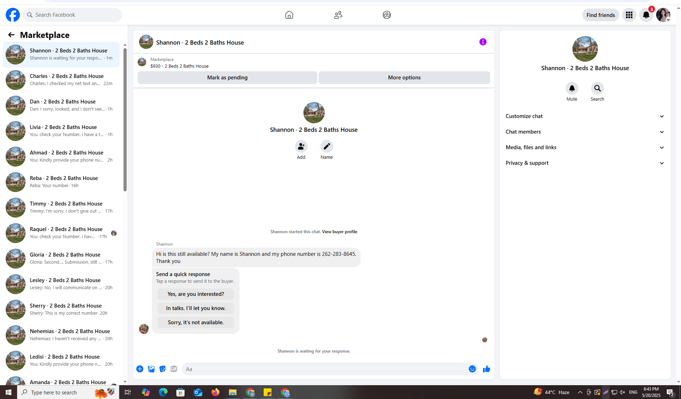This screenshot has height=399, width=681.
Task: Open the Nehemias conversation
Action: (61, 335)
